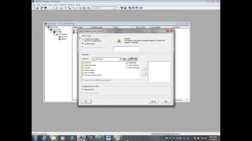Open the Insert menu
Viewport: 252px width, 141px height.
pos(44,5)
